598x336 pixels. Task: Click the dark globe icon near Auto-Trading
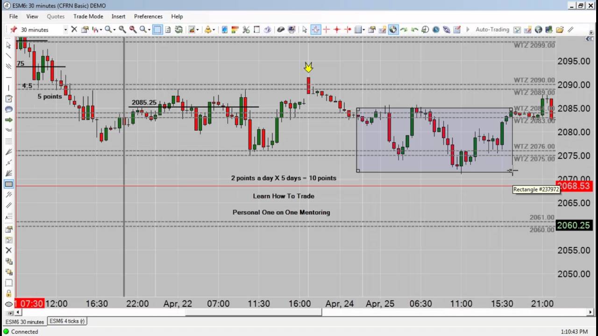(x=538, y=29)
